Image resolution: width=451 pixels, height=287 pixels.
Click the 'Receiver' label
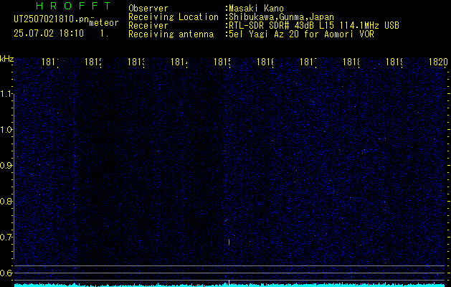tap(148, 26)
